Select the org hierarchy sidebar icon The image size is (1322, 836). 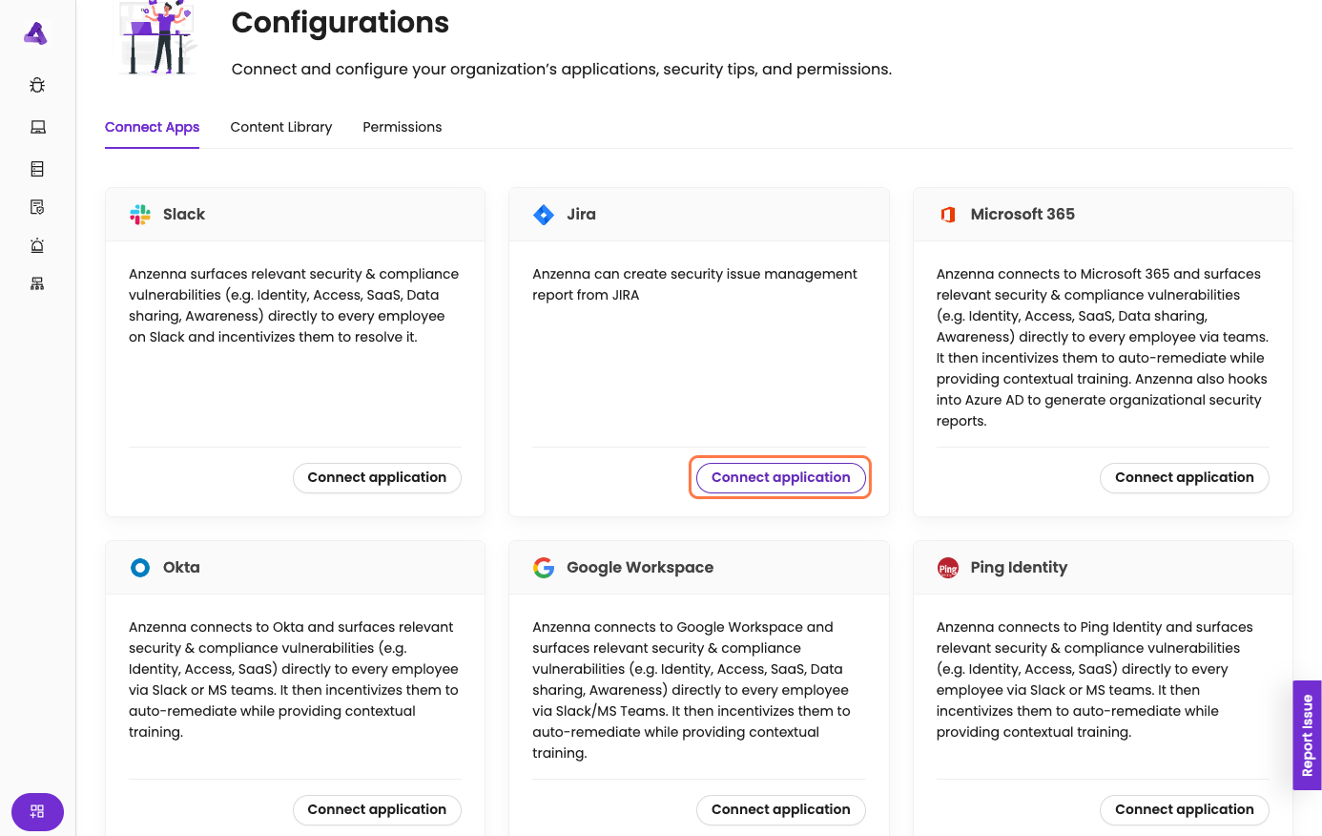pyautogui.click(x=37, y=283)
